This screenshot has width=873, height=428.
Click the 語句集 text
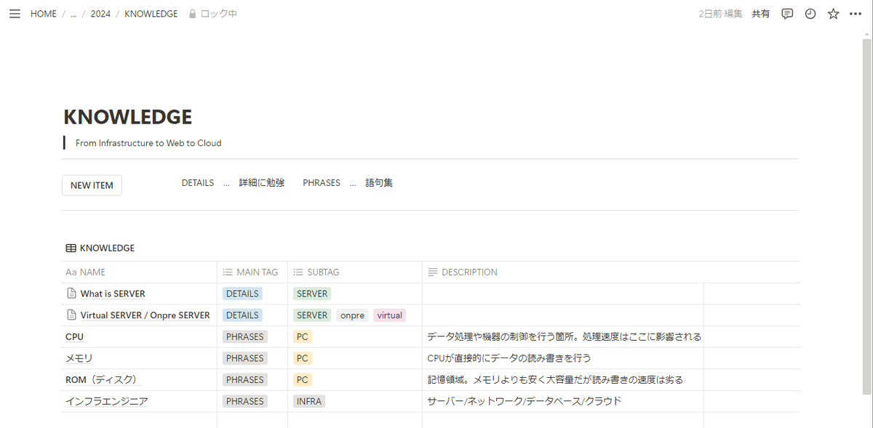pos(379,183)
